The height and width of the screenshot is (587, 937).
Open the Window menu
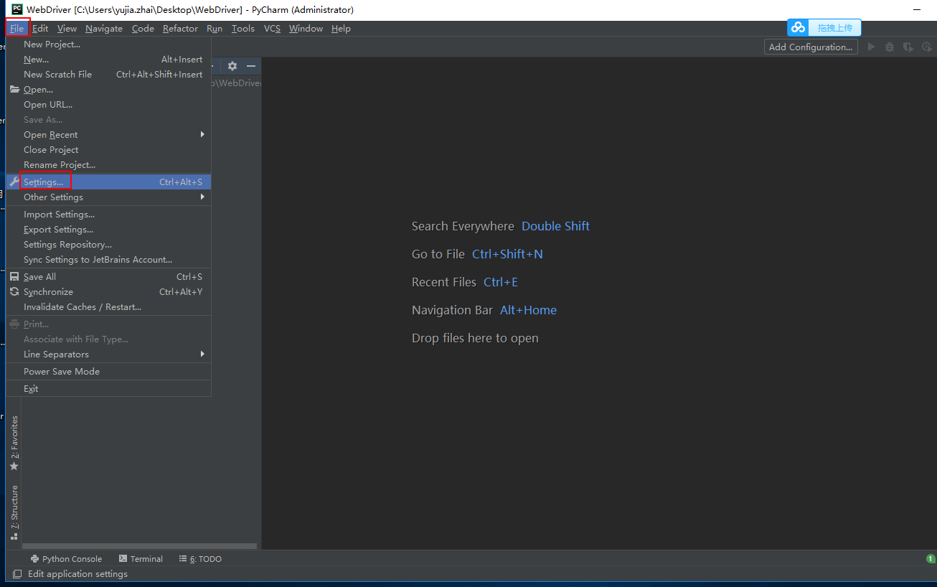[306, 29]
